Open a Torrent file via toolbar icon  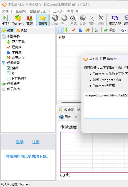tap(18, 20)
